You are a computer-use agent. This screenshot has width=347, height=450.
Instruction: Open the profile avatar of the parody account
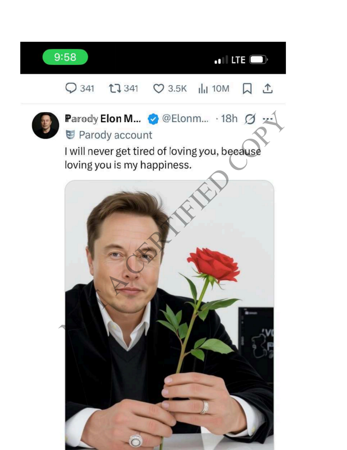tap(46, 125)
